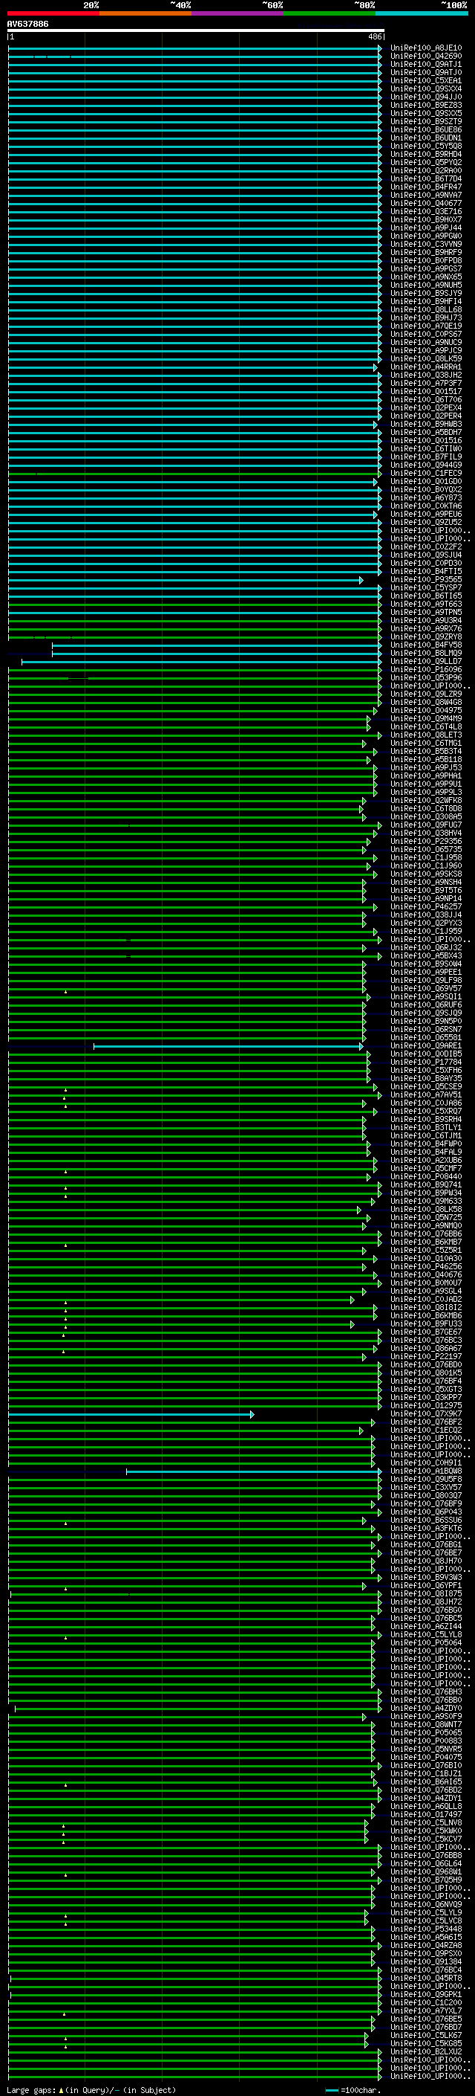Viewport: 475px width, 2096px height.
Task: Select the UniRef100_A1BQW8 label
Action: coord(426,1471)
